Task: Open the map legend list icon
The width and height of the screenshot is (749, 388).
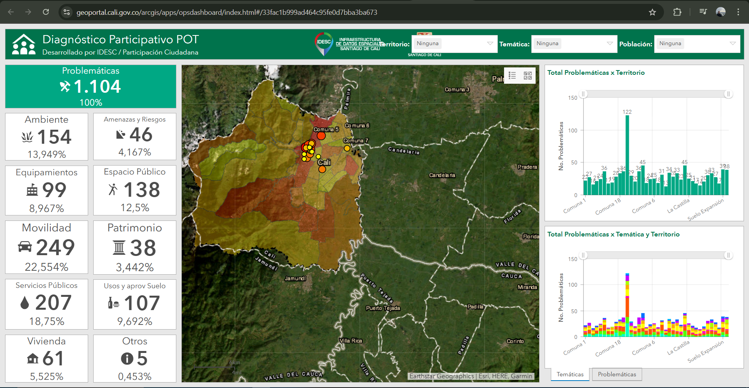Action: [512, 76]
